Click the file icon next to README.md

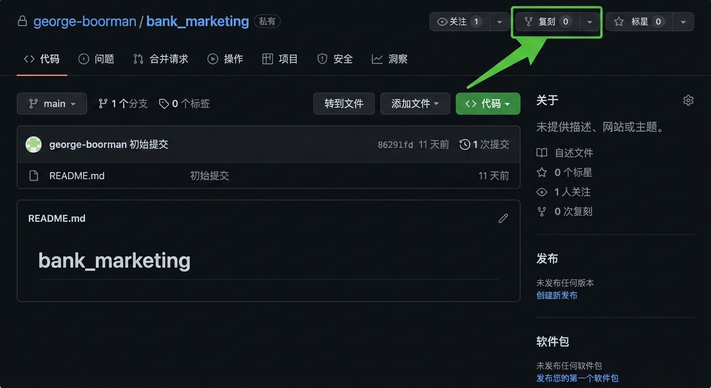click(34, 176)
